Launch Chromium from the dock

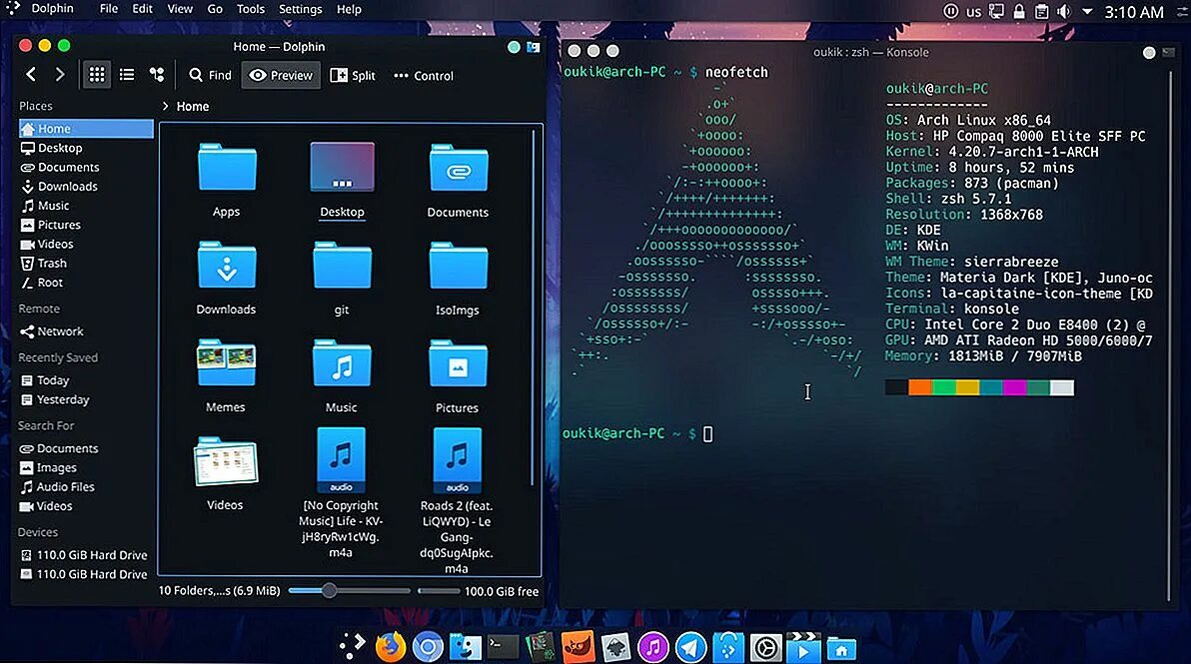coord(428,647)
